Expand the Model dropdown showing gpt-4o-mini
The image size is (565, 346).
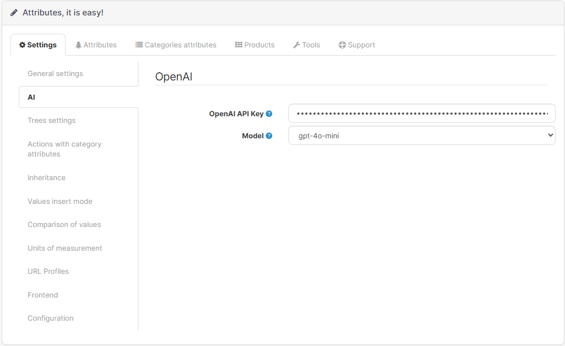[x=422, y=136]
